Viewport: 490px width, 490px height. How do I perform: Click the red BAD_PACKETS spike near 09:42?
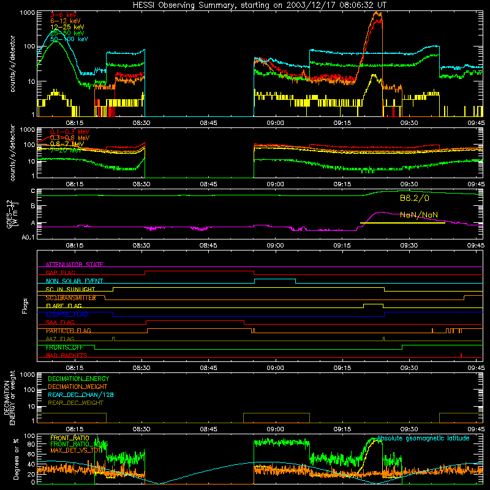pos(461,355)
